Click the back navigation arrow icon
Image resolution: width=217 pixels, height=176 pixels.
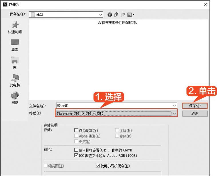(110, 15)
